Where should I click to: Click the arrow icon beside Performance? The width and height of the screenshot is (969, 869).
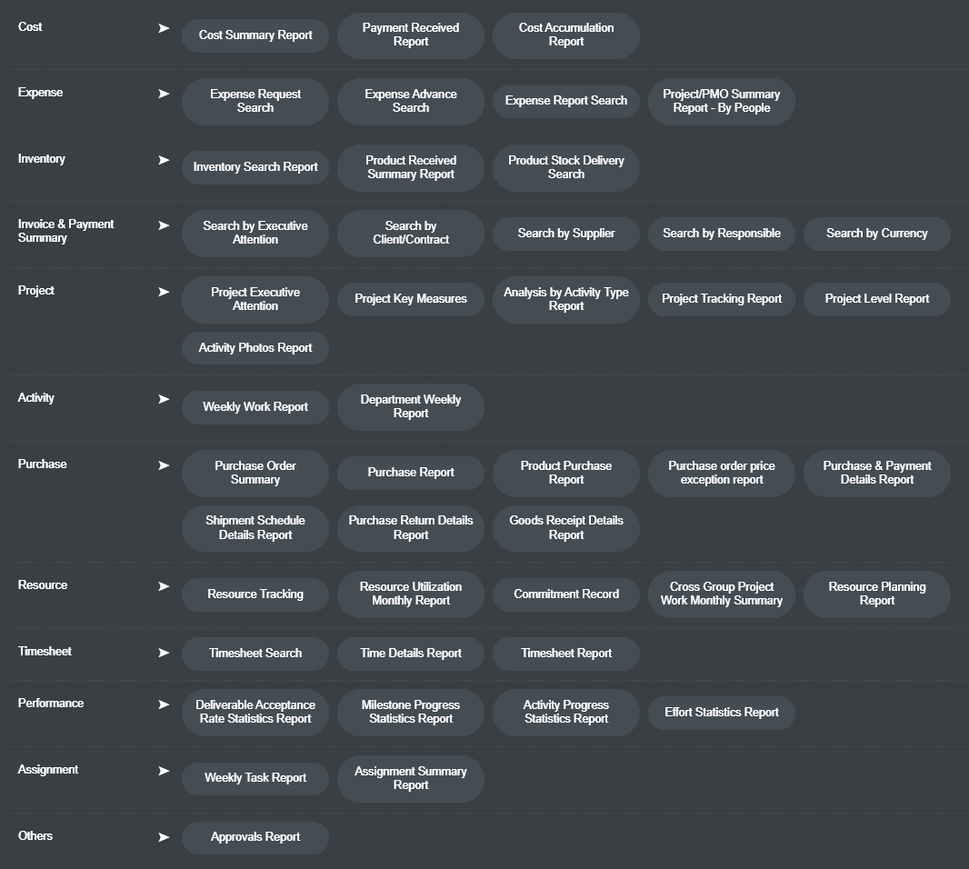point(164,704)
